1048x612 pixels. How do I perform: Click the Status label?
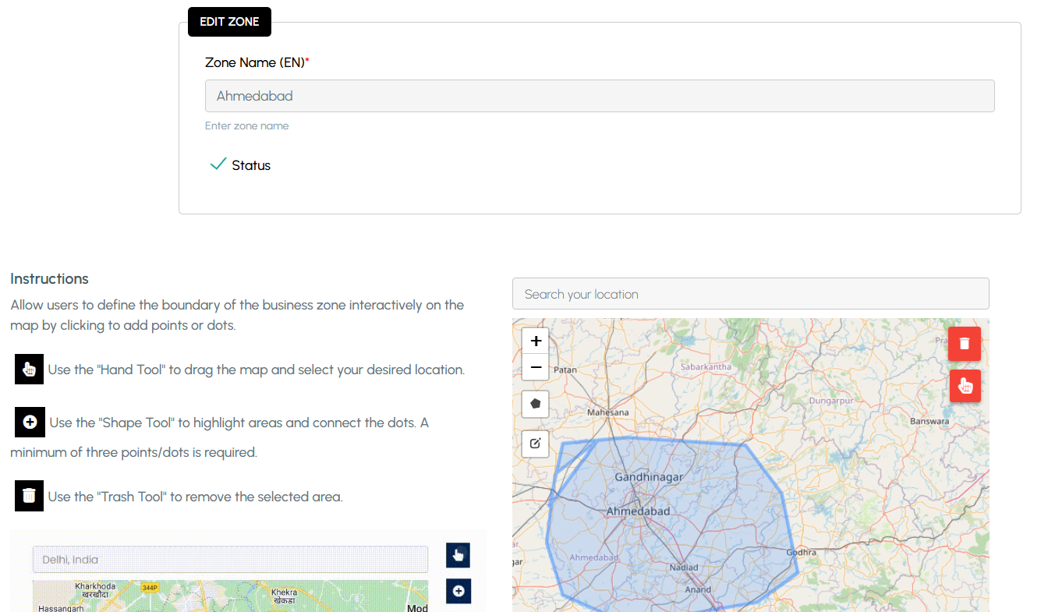coord(251,165)
